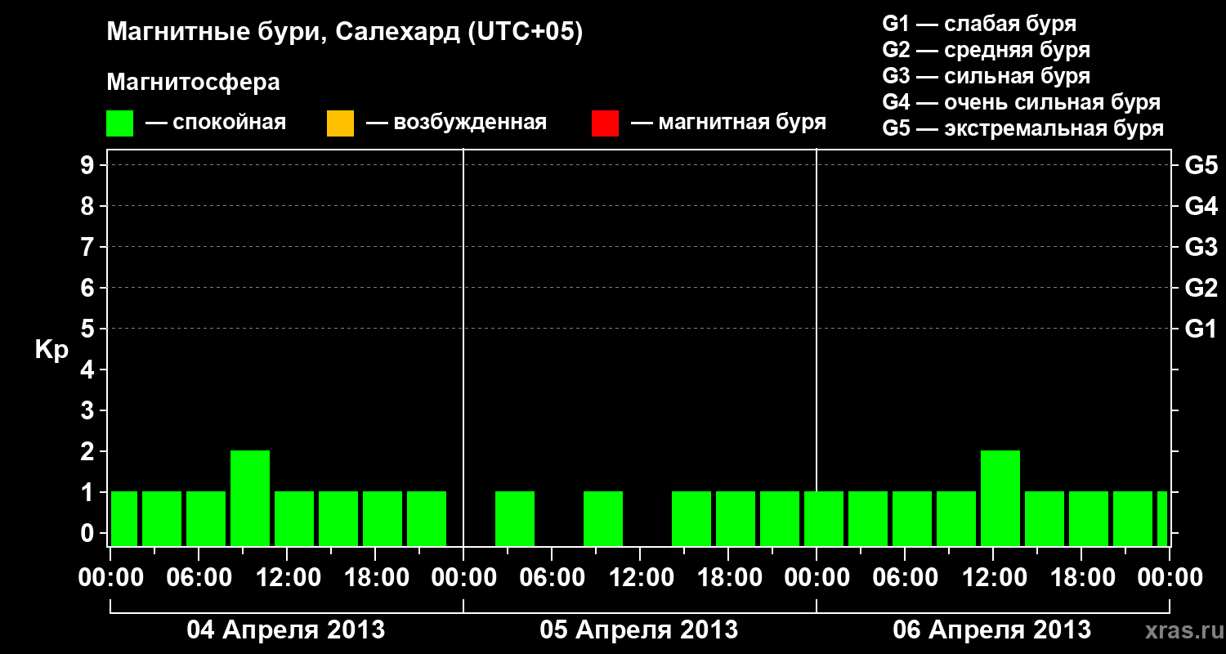Click the '— магнитная буря' legend label
The width and height of the screenshot is (1226, 654).
729,123
